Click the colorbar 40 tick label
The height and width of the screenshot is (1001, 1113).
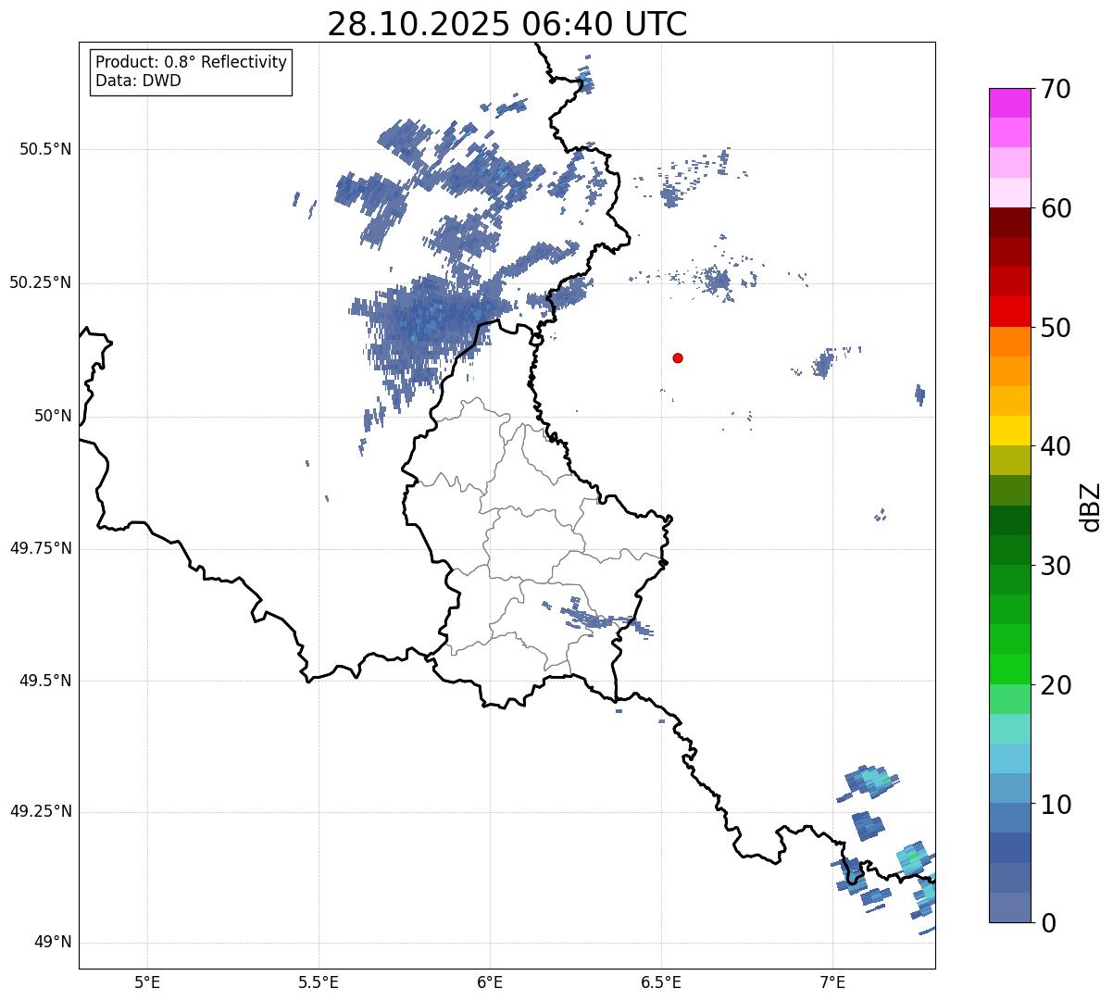tap(1056, 446)
